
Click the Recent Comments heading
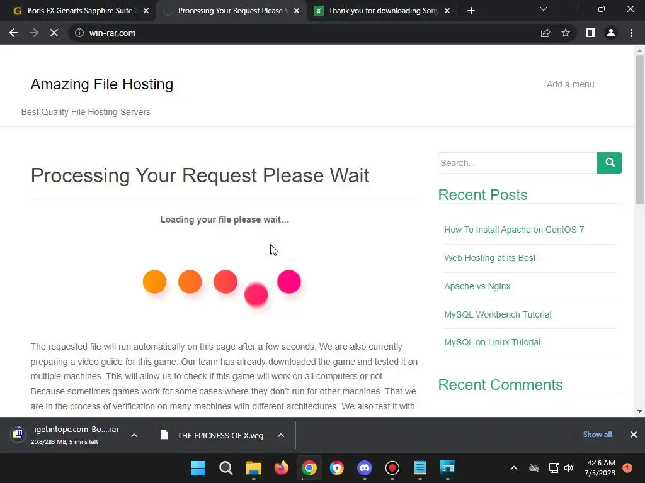coord(501,385)
